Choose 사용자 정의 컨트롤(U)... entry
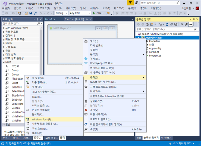Screen dimensions: 201x146 point(54,124)
